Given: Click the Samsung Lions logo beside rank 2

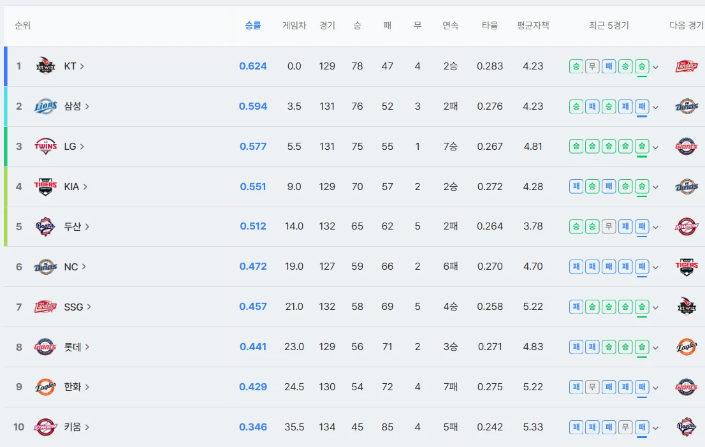Looking at the screenshot, I should pyautogui.click(x=45, y=106).
